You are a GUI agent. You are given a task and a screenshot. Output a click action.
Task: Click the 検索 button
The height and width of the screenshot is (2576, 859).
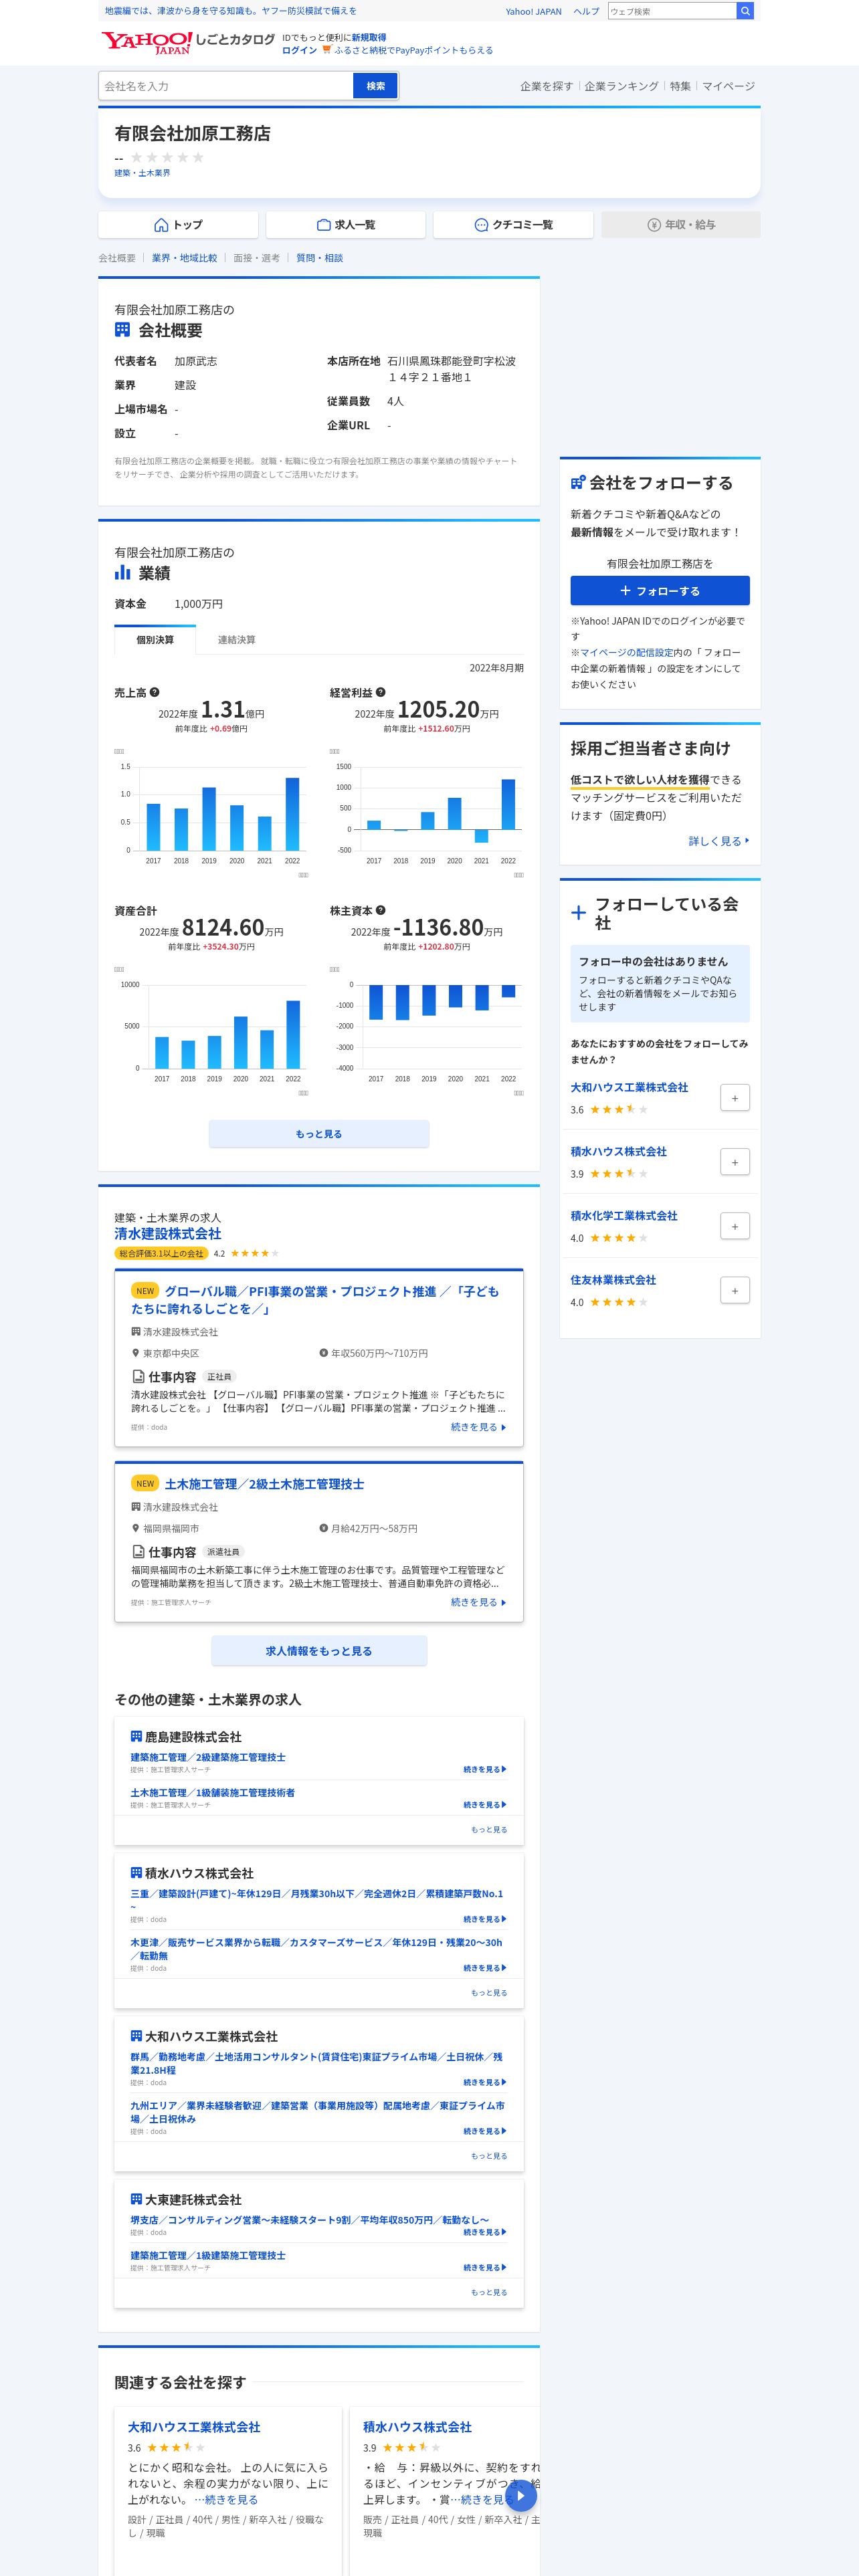376,86
